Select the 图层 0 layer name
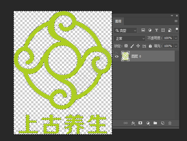The image size is (187, 141). (x=136, y=56)
